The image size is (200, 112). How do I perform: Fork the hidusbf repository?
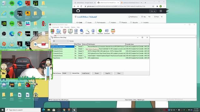[x=156, y=17]
